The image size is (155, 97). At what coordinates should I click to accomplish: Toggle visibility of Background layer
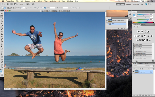[x=133, y=72]
